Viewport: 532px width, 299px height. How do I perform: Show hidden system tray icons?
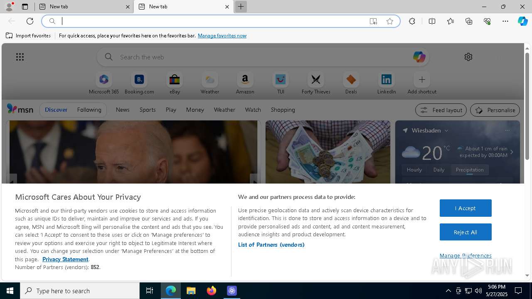[448, 291]
